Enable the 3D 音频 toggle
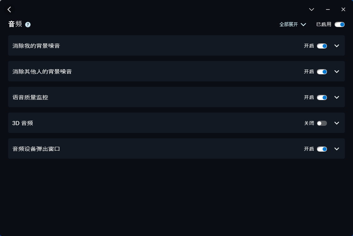Screen dimensions: 353x236 (x=322, y=123)
